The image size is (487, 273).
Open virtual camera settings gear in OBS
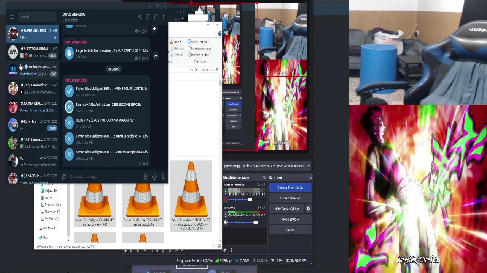pos(308,209)
